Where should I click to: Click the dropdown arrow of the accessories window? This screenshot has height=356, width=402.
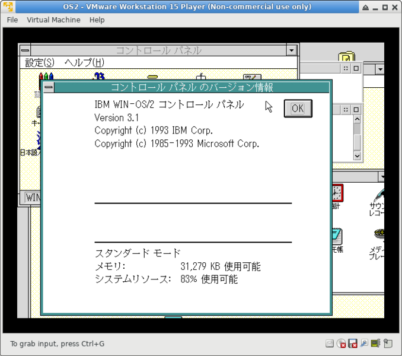[382, 177]
